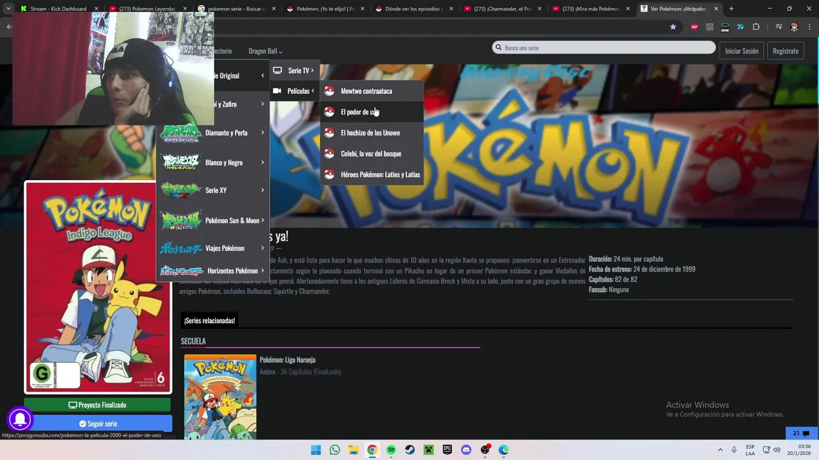Open File Explorer from the taskbar
819x460 pixels.
click(x=353, y=450)
